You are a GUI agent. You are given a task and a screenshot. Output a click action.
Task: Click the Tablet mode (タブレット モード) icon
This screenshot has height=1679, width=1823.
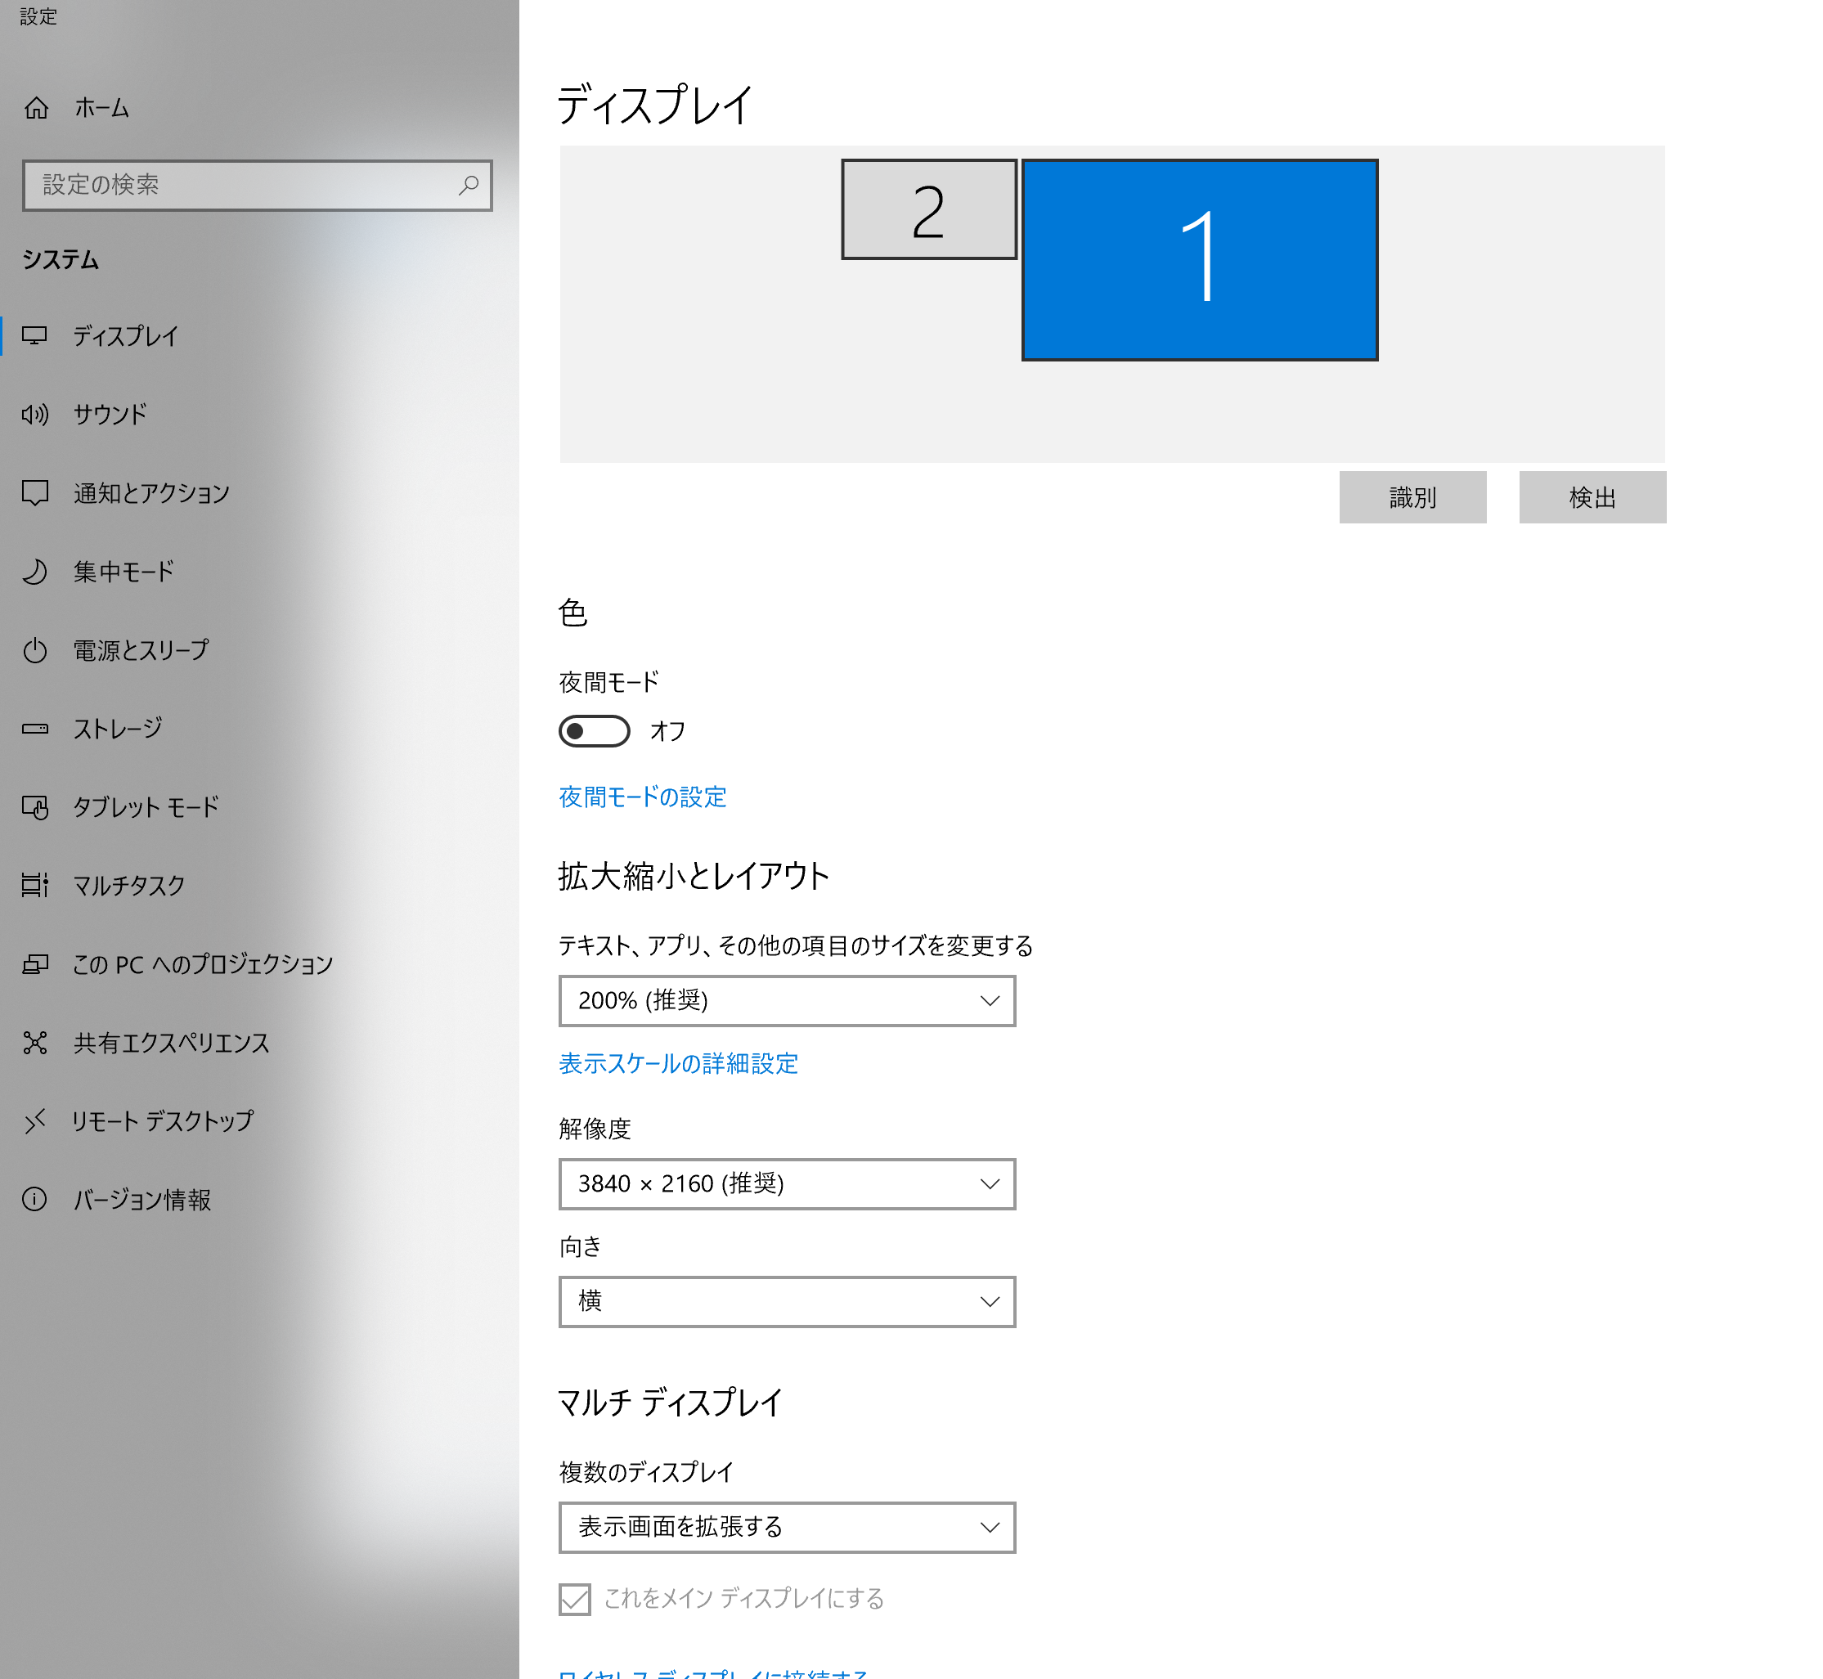(x=34, y=807)
